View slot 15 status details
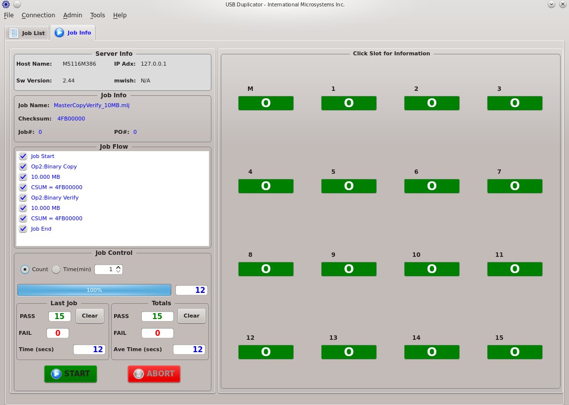 tap(515, 352)
